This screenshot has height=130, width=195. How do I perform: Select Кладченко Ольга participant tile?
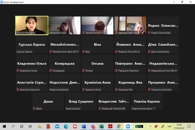pos(32,63)
